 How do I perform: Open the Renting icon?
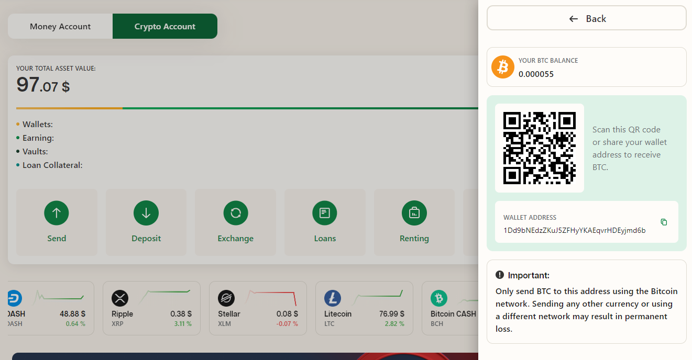pos(414,213)
